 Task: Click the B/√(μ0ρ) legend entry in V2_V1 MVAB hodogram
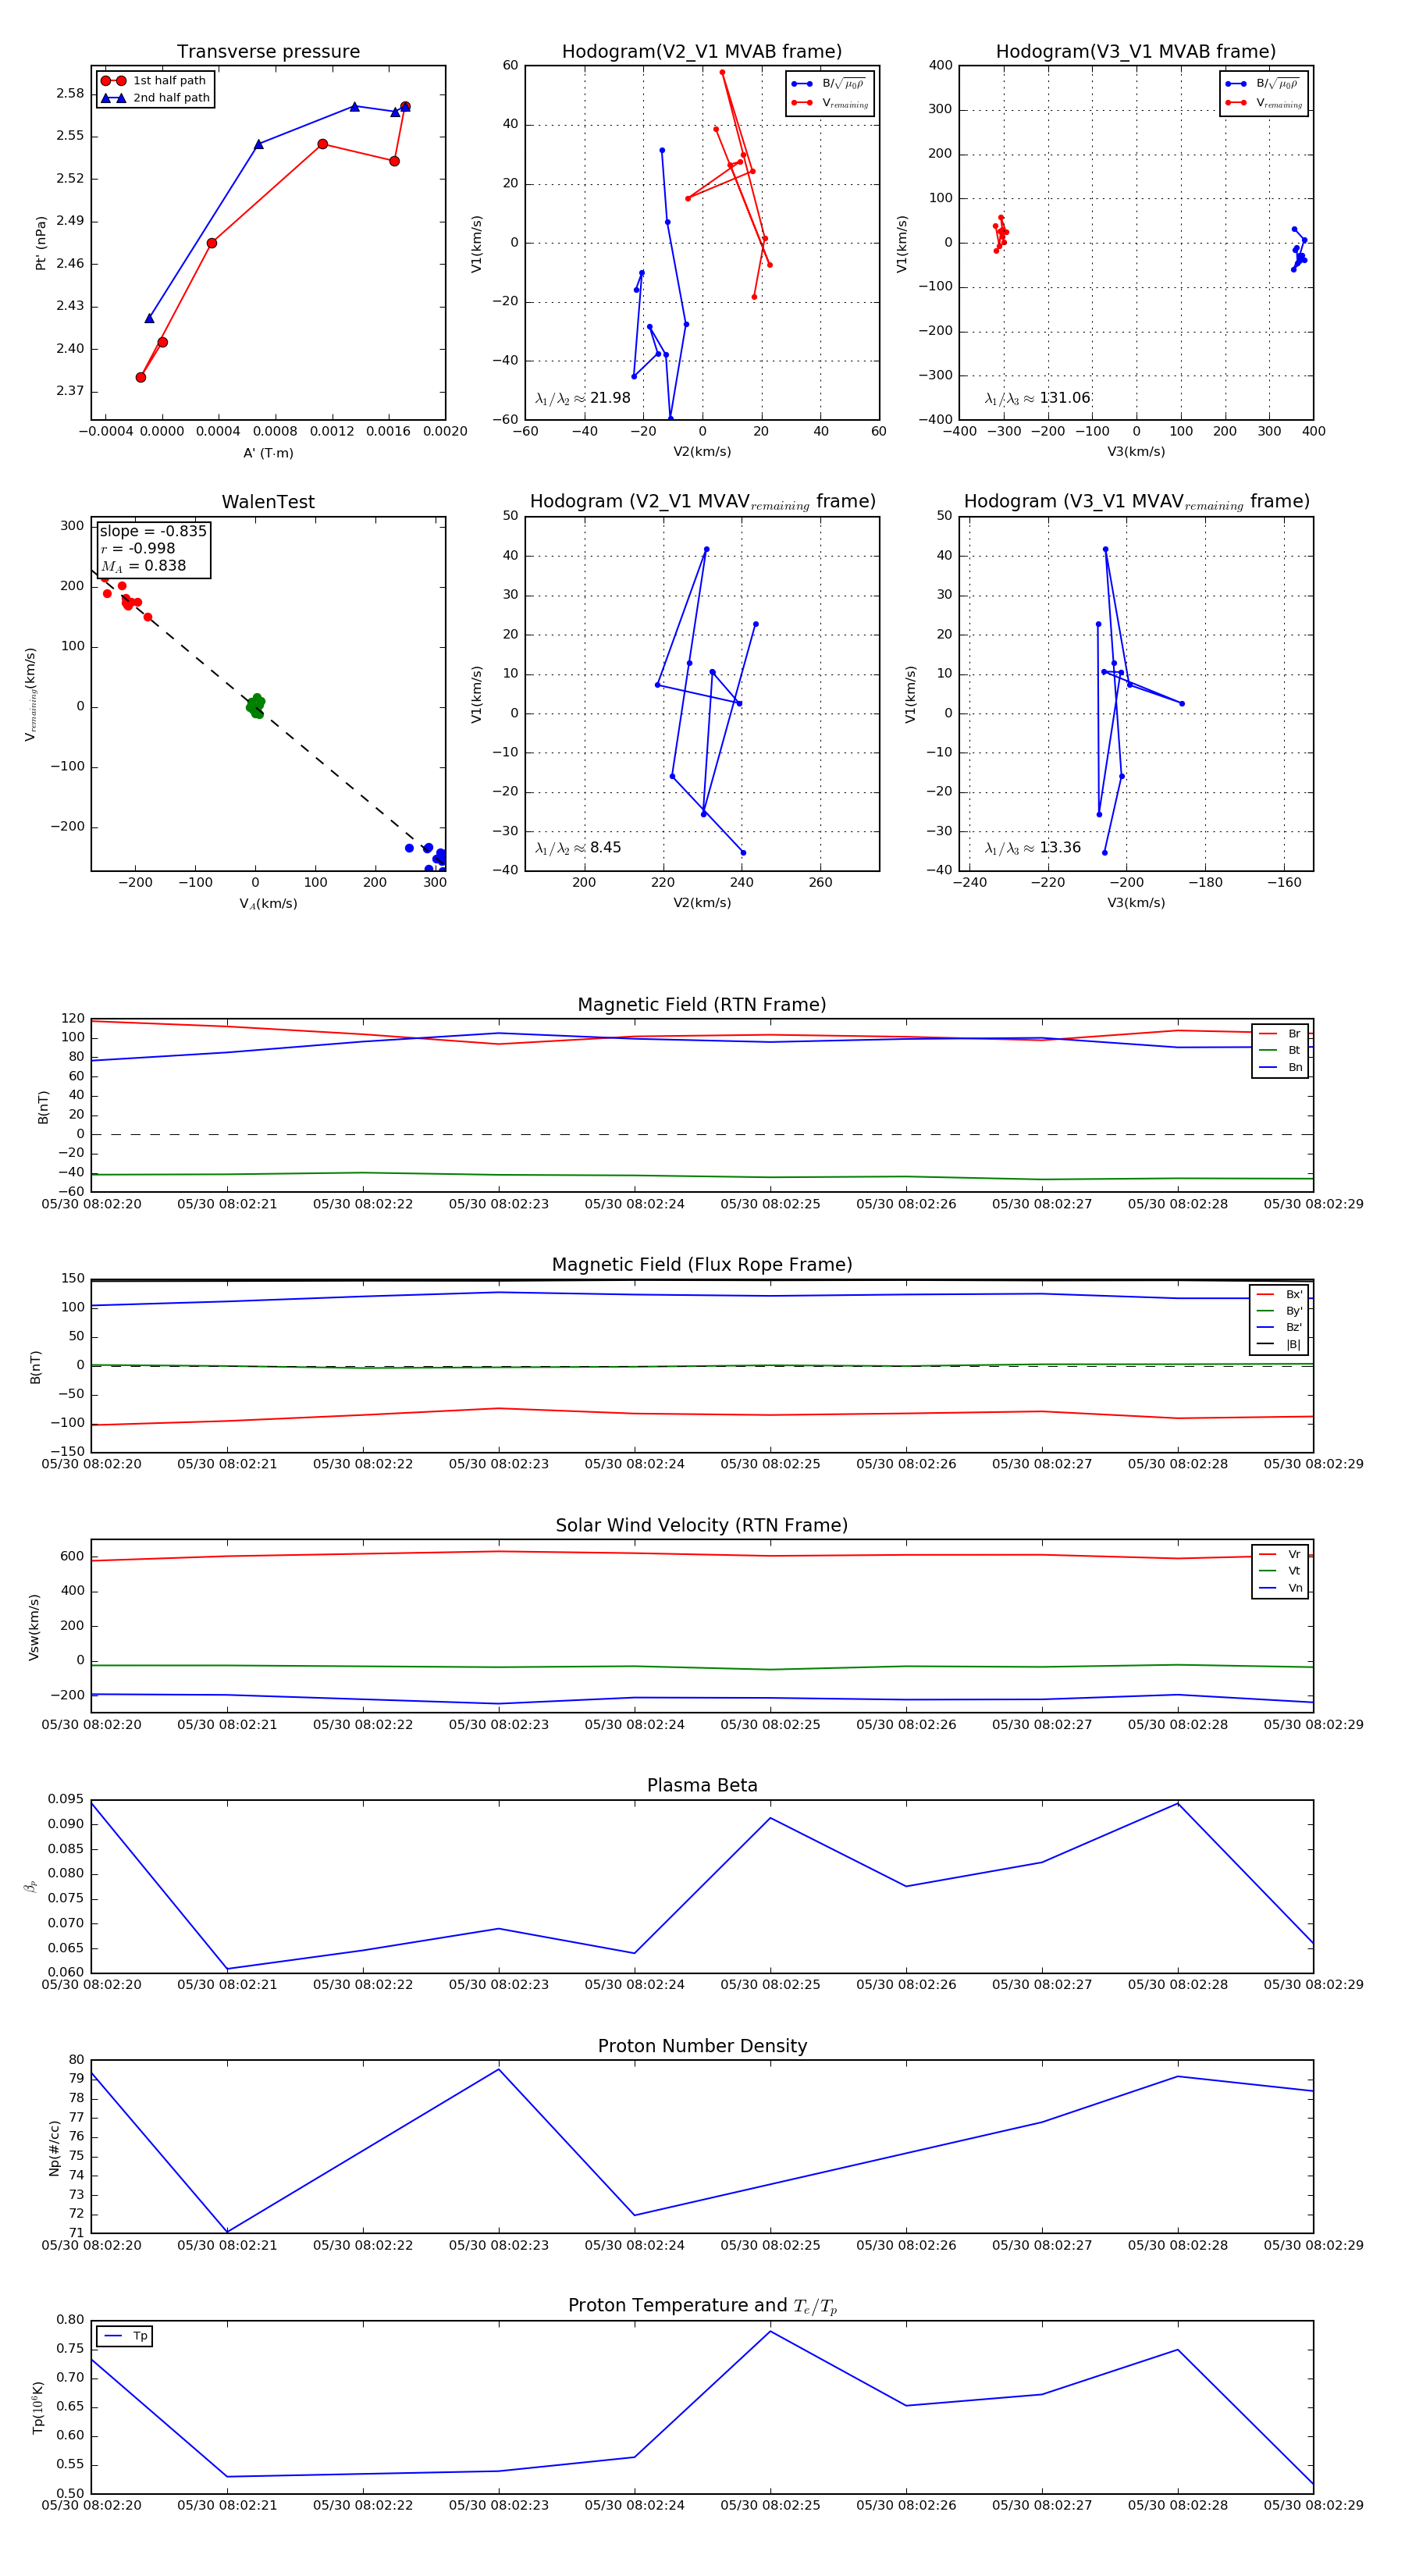point(828,84)
